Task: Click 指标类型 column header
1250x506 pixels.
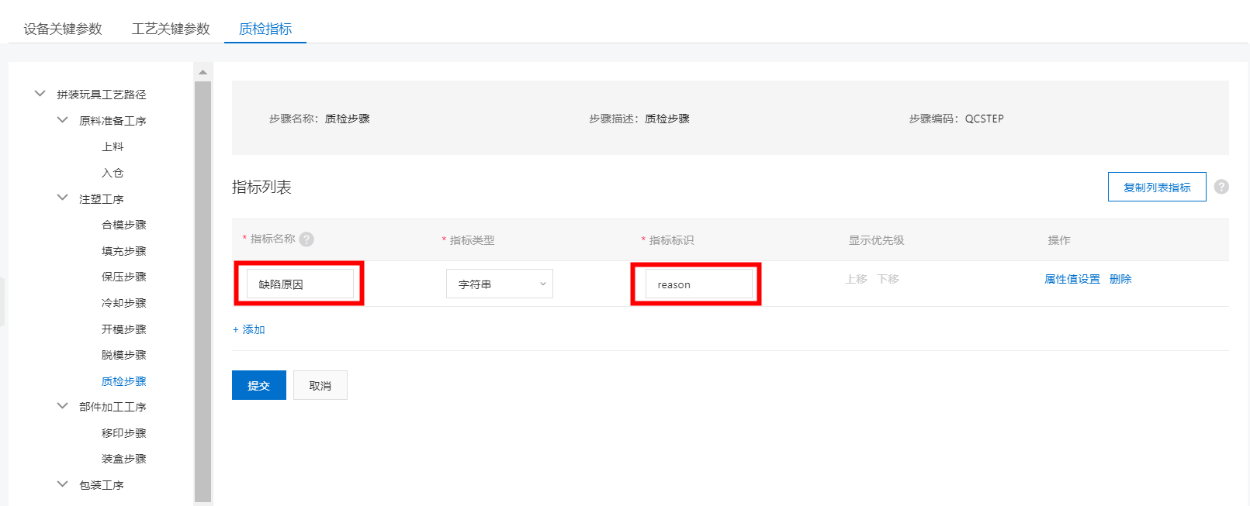Action: [x=472, y=240]
